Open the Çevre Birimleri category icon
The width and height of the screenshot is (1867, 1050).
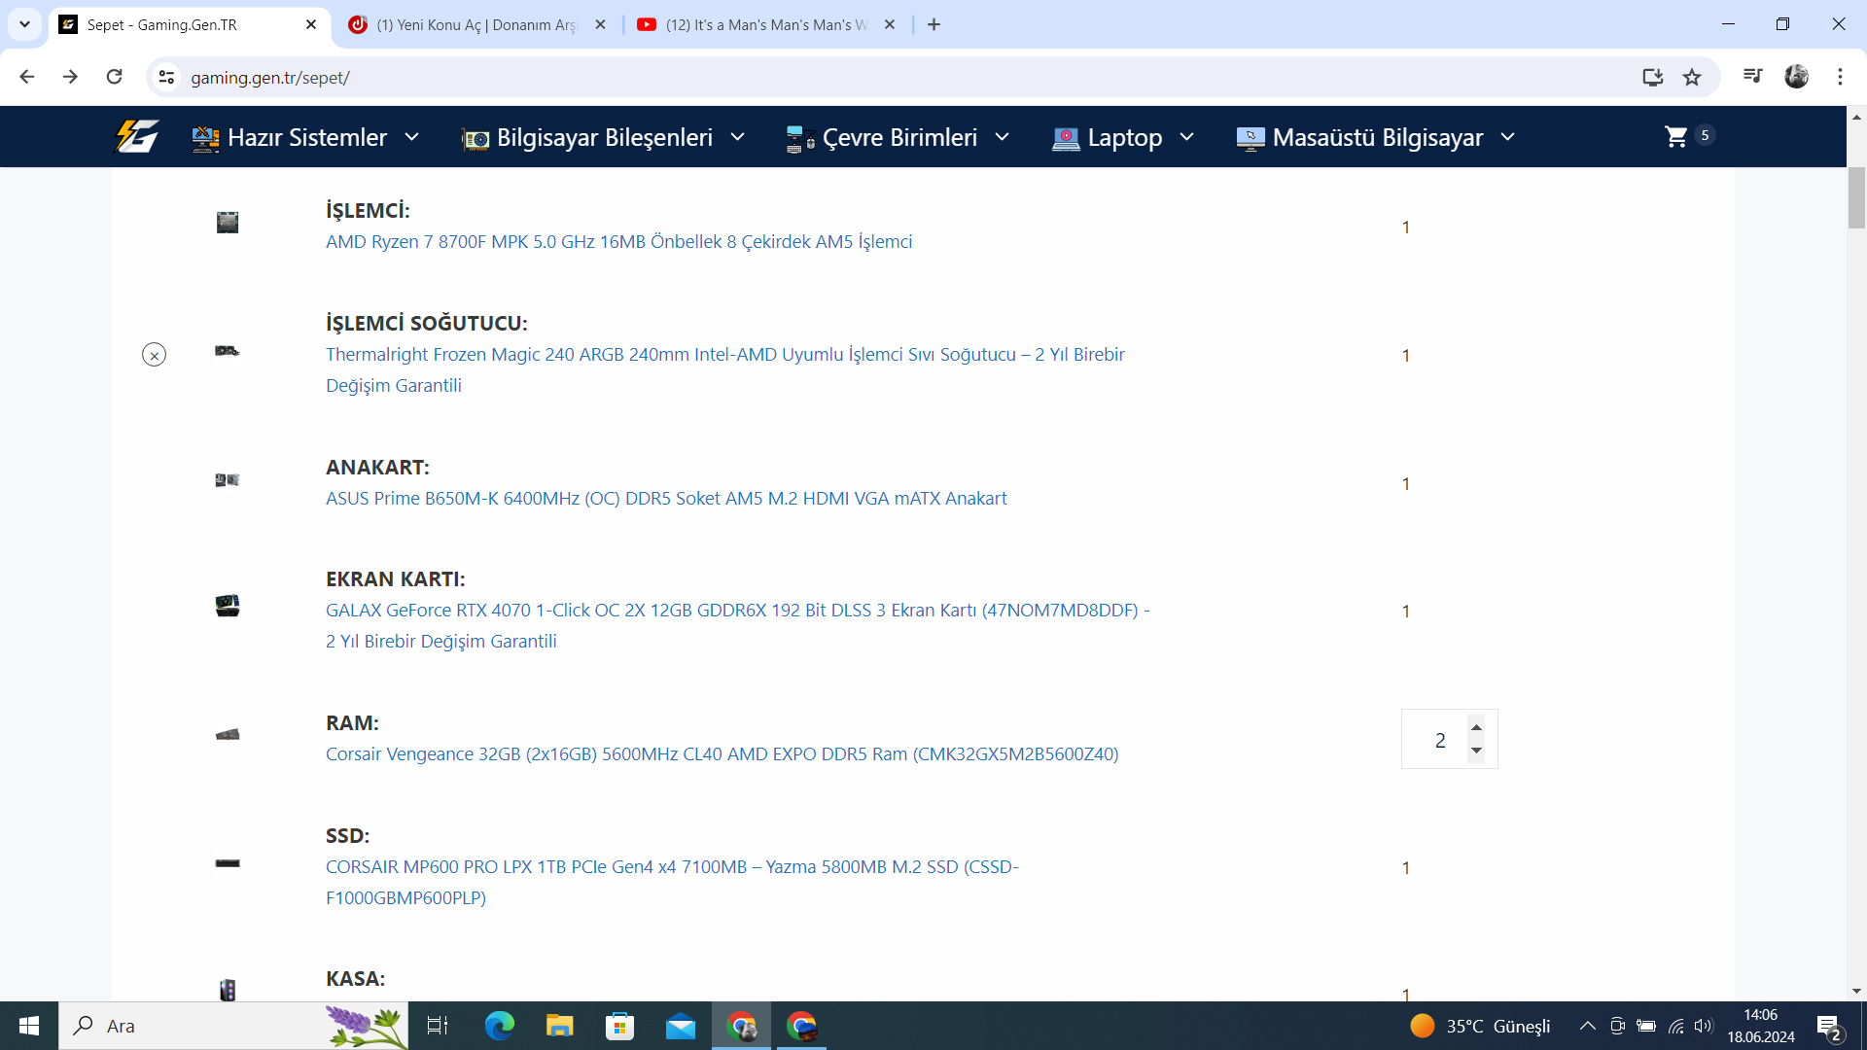[x=800, y=139]
